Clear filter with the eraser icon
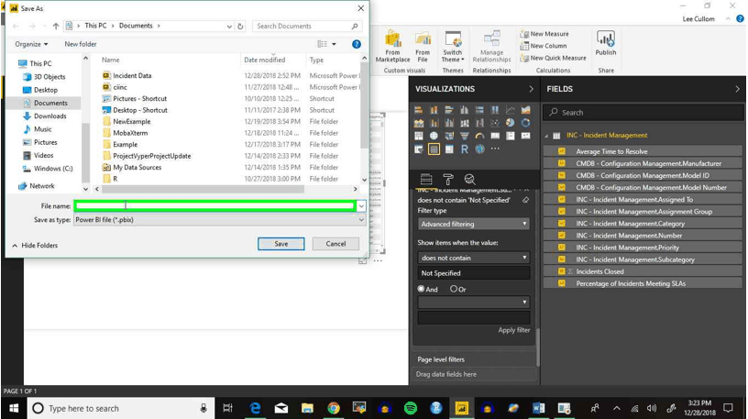 525,200
